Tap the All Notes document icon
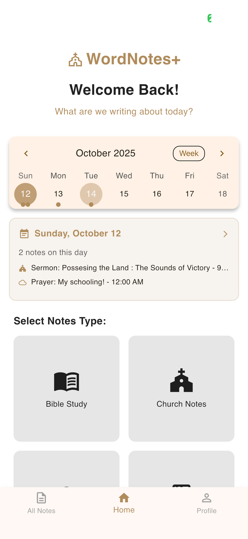Viewport: 248px width, 539px height. (41, 498)
